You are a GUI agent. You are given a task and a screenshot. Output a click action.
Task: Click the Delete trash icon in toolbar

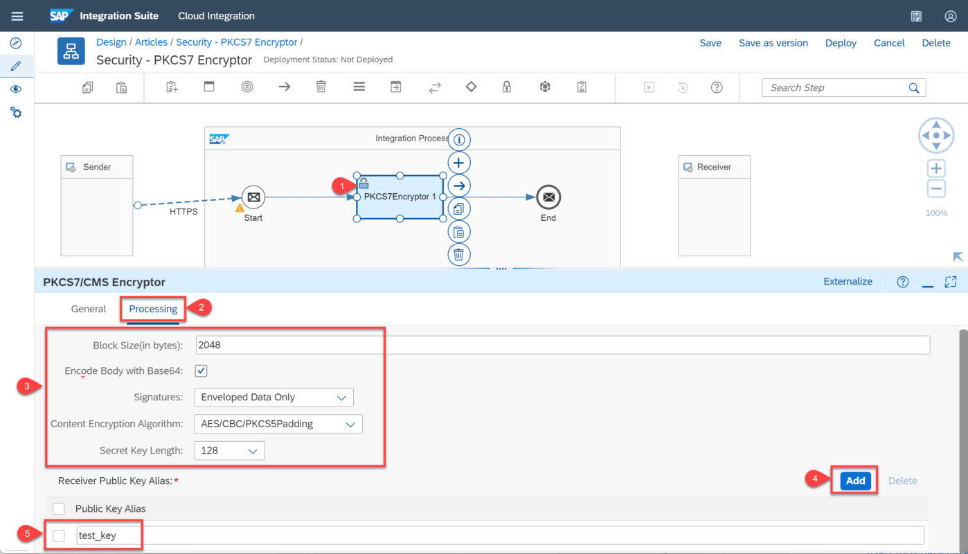click(x=321, y=87)
